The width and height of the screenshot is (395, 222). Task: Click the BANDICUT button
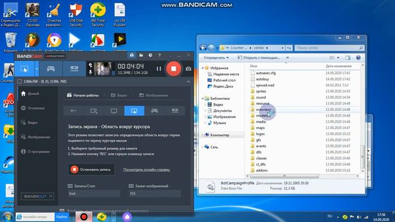(37, 196)
